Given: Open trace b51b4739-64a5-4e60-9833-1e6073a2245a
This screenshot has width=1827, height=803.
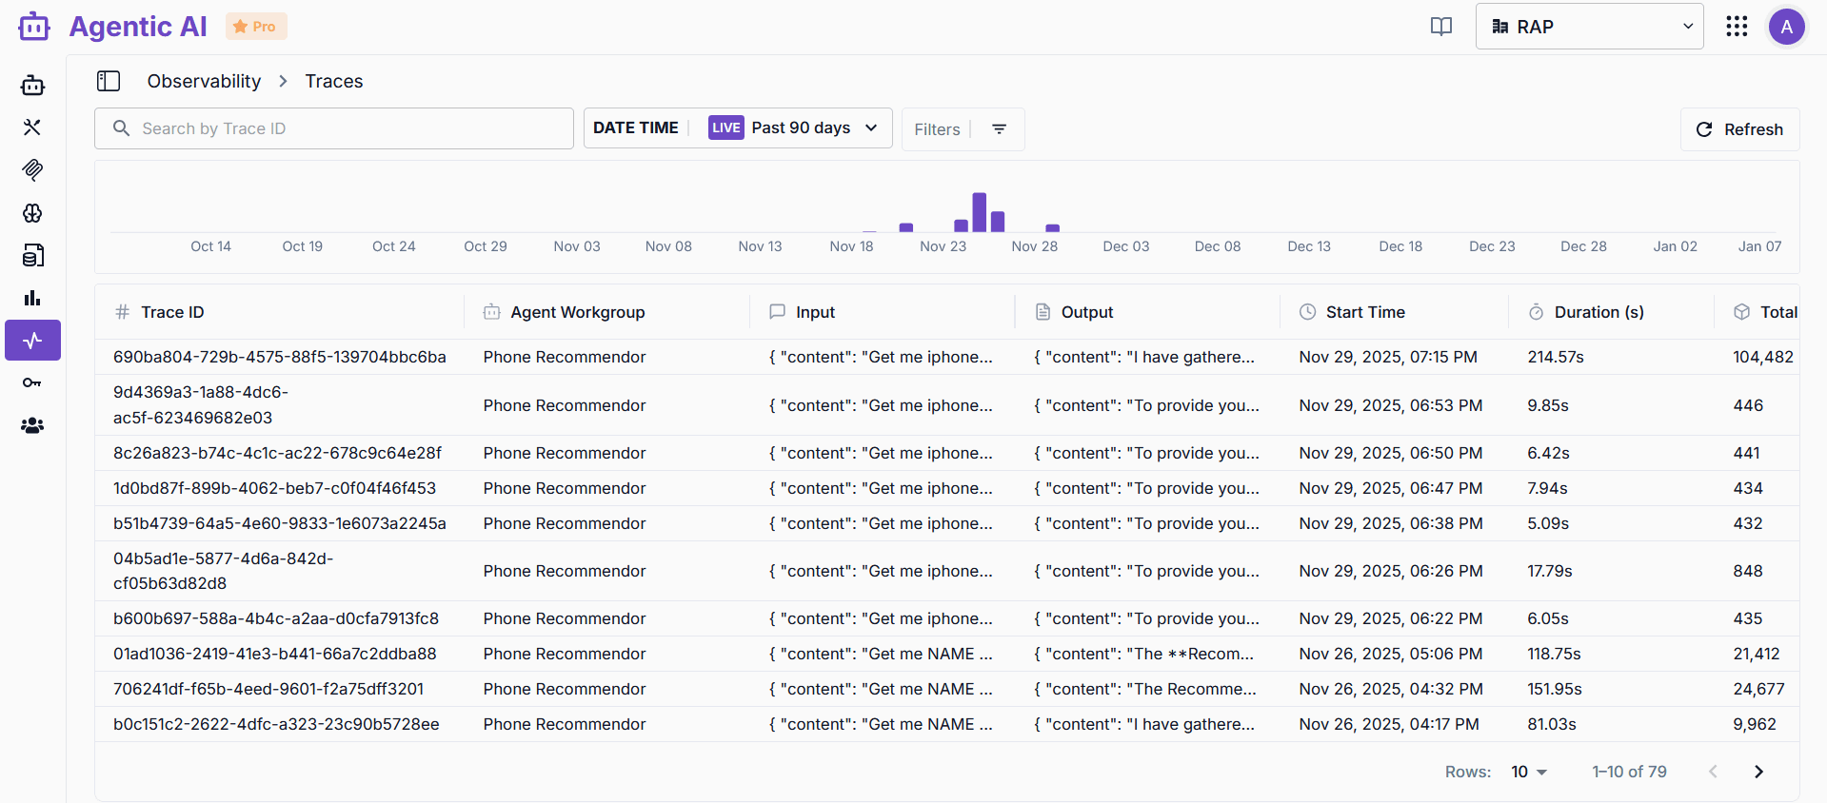Looking at the screenshot, I should point(280,523).
